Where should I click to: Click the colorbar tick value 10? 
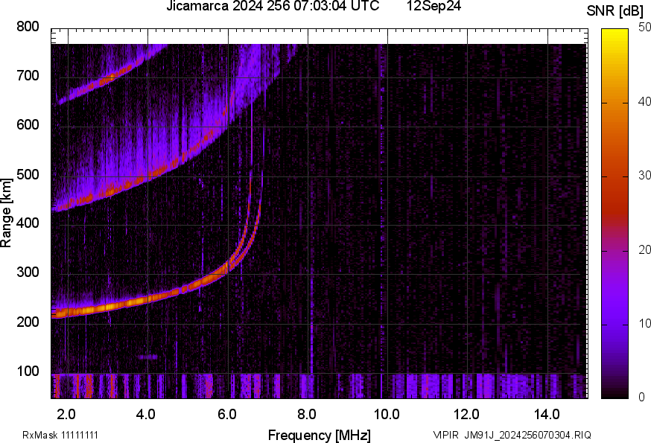click(x=644, y=323)
